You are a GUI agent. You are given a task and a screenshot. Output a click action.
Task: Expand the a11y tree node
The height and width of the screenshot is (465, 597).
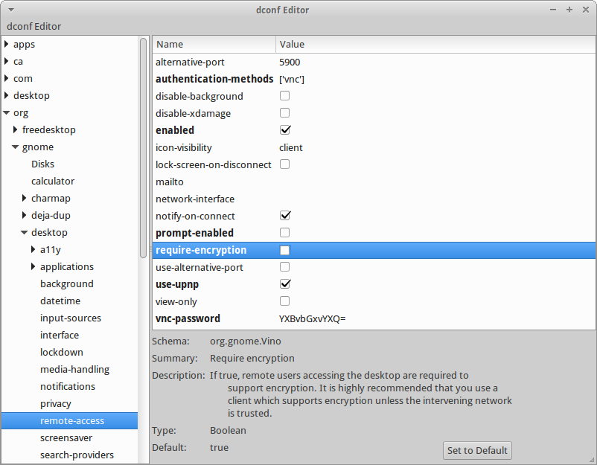pos(33,250)
